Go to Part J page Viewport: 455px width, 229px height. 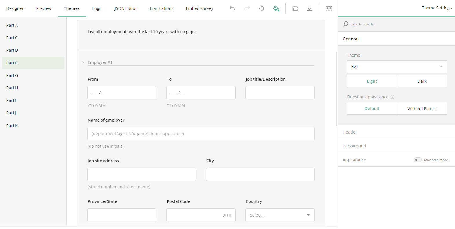pos(33,113)
